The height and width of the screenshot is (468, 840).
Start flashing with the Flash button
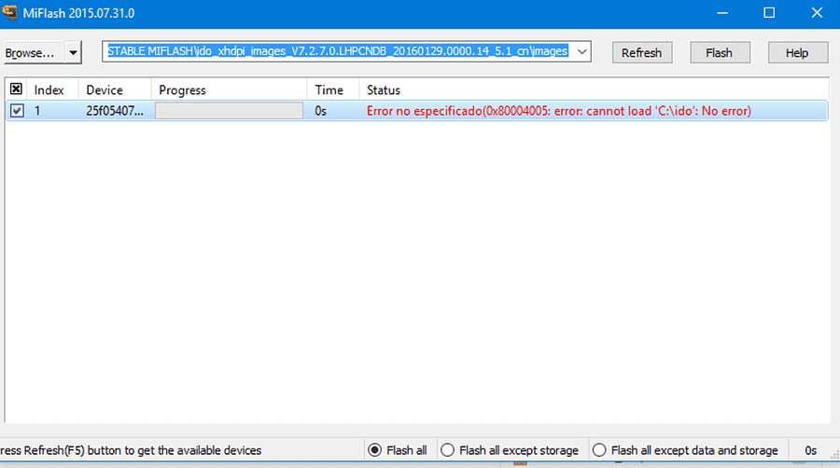click(720, 53)
